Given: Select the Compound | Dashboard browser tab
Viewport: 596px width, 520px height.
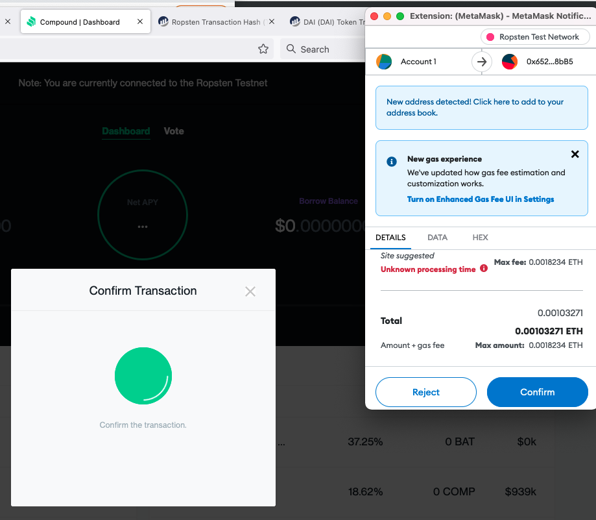Looking at the screenshot, I should [x=86, y=22].
